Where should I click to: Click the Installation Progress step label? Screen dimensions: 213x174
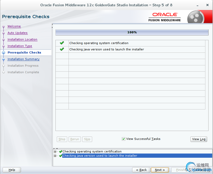[23, 66]
